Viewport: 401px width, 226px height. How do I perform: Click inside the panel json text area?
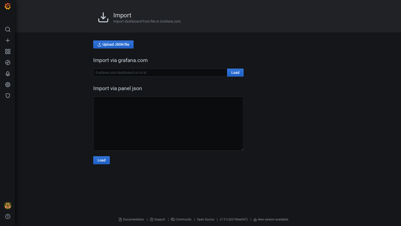point(168,124)
